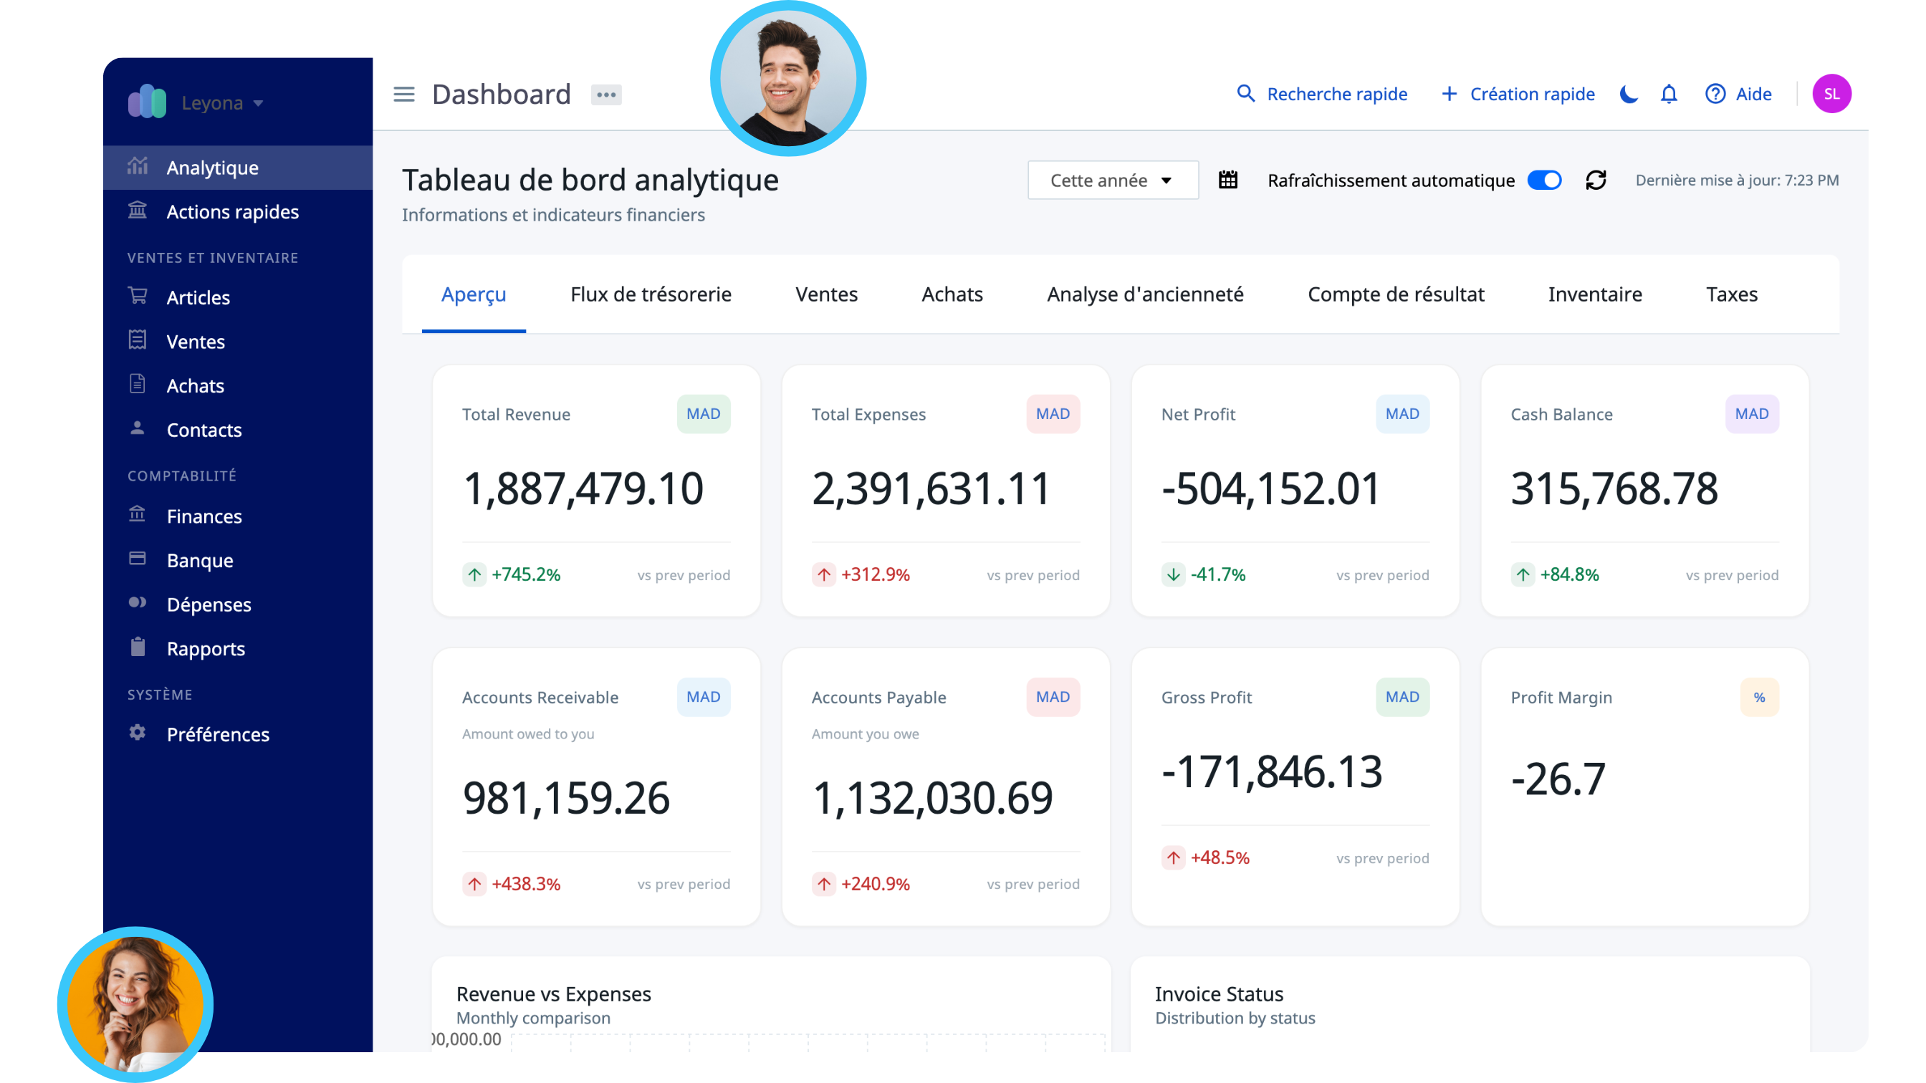Toggle dark mode with the moon icon
The width and height of the screenshot is (1926, 1083).
1629,94
